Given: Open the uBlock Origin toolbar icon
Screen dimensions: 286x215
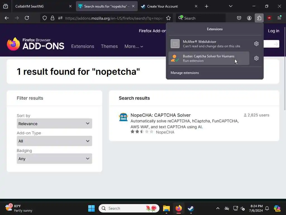Looking at the screenshot, I should click(x=269, y=18).
